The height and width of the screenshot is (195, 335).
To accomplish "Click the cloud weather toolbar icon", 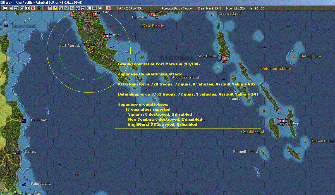I will point(100,8).
